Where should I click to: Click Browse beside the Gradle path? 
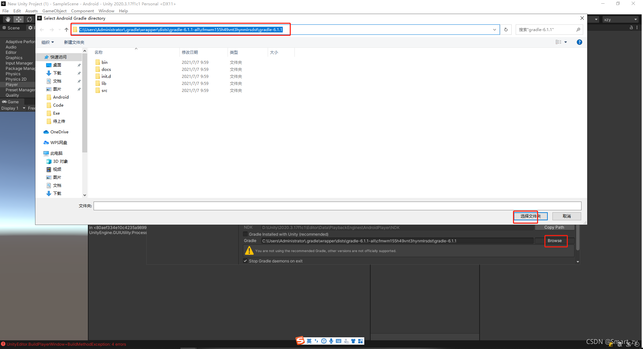[x=555, y=241]
